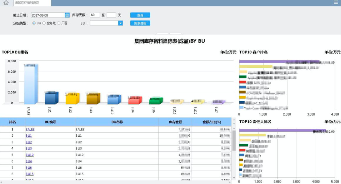Click the table vertical scrollbar thumb
The width and height of the screenshot is (341, 184).
[x=234, y=140]
